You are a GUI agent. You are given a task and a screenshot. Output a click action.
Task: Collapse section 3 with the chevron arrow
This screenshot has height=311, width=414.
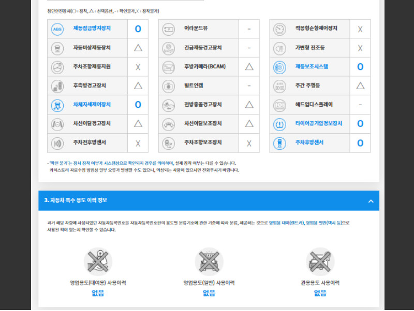371,201
